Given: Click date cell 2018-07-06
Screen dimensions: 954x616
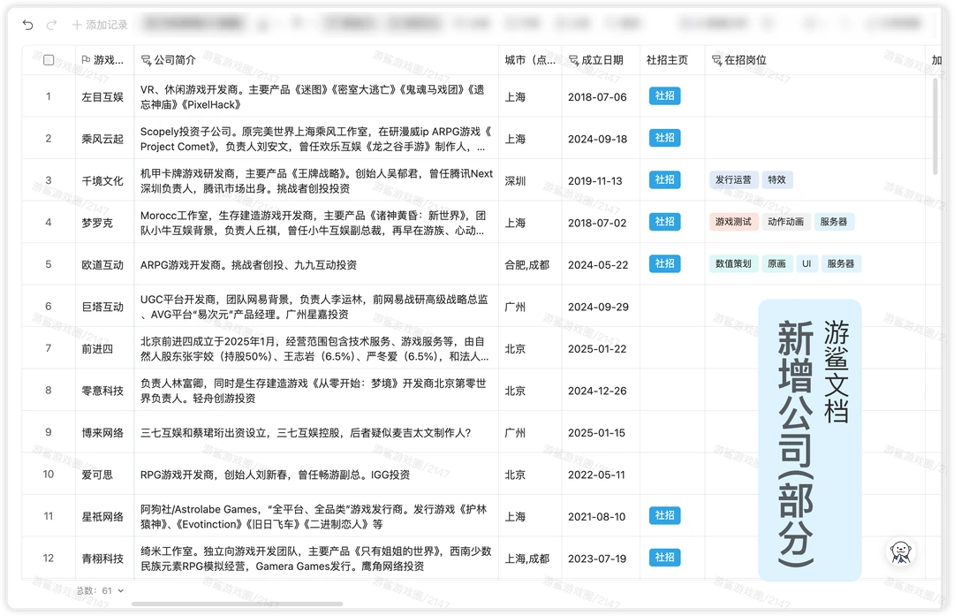Looking at the screenshot, I should point(601,97).
